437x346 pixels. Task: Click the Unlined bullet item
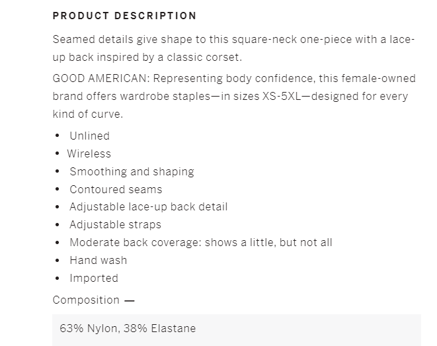(x=89, y=136)
